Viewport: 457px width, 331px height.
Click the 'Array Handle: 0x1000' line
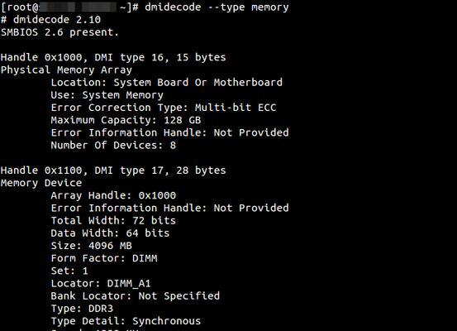pyautogui.click(x=113, y=195)
